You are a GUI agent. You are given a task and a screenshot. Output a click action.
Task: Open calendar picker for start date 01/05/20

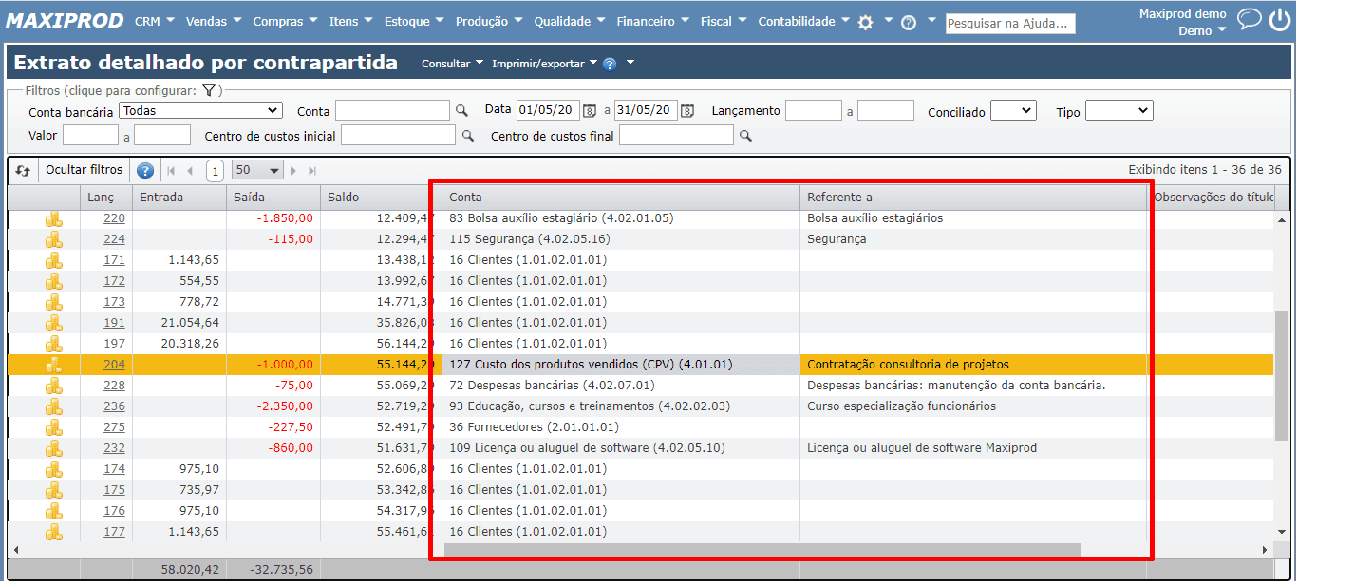point(590,111)
